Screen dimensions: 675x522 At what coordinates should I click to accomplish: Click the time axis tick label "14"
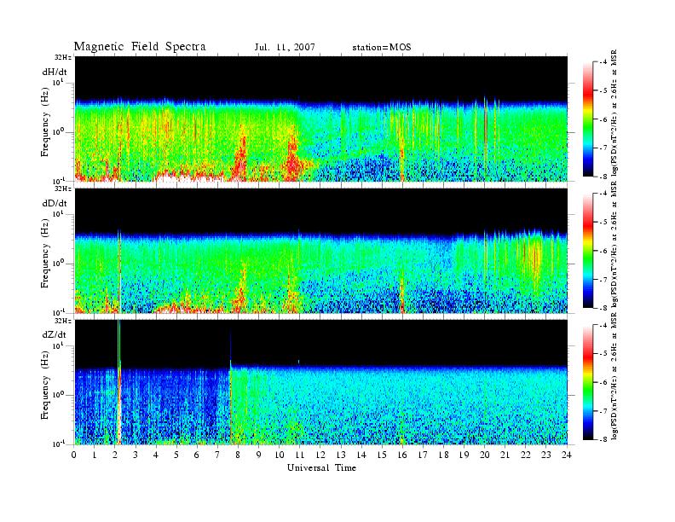pos(361,455)
